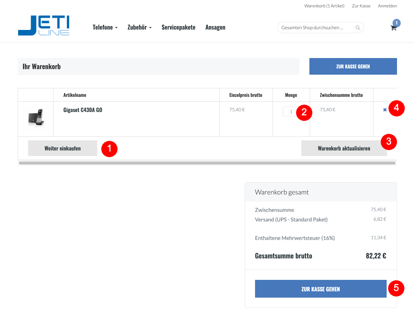The width and height of the screenshot is (414, 315).
Task: Click bottom Zur Kasse gehen button
Action: 320,289
